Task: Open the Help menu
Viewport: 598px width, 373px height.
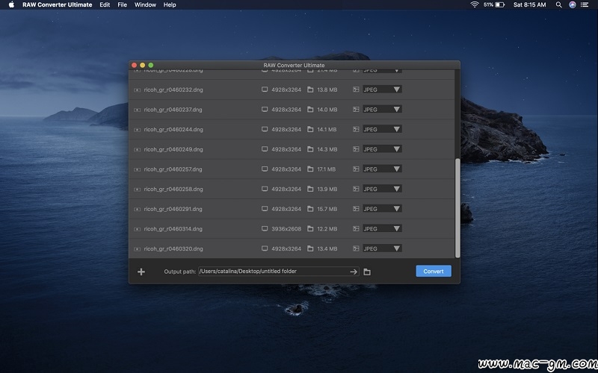Action: [170, 4]
